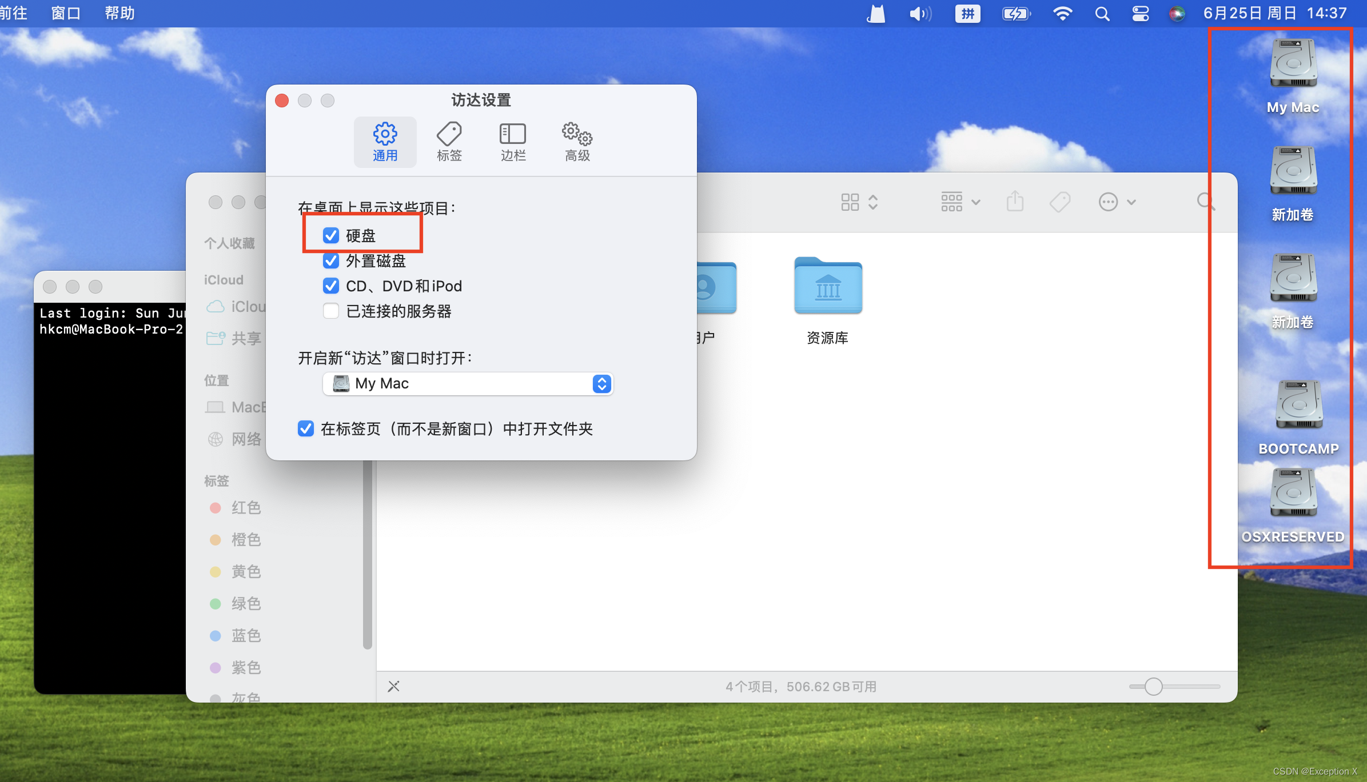
Task: Enable 已连接的服务器 checkbox
Action: (x=331, y=311)
